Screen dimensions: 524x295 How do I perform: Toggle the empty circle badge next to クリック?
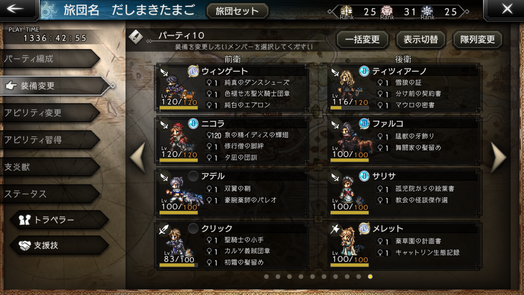[x=193, y=228]
